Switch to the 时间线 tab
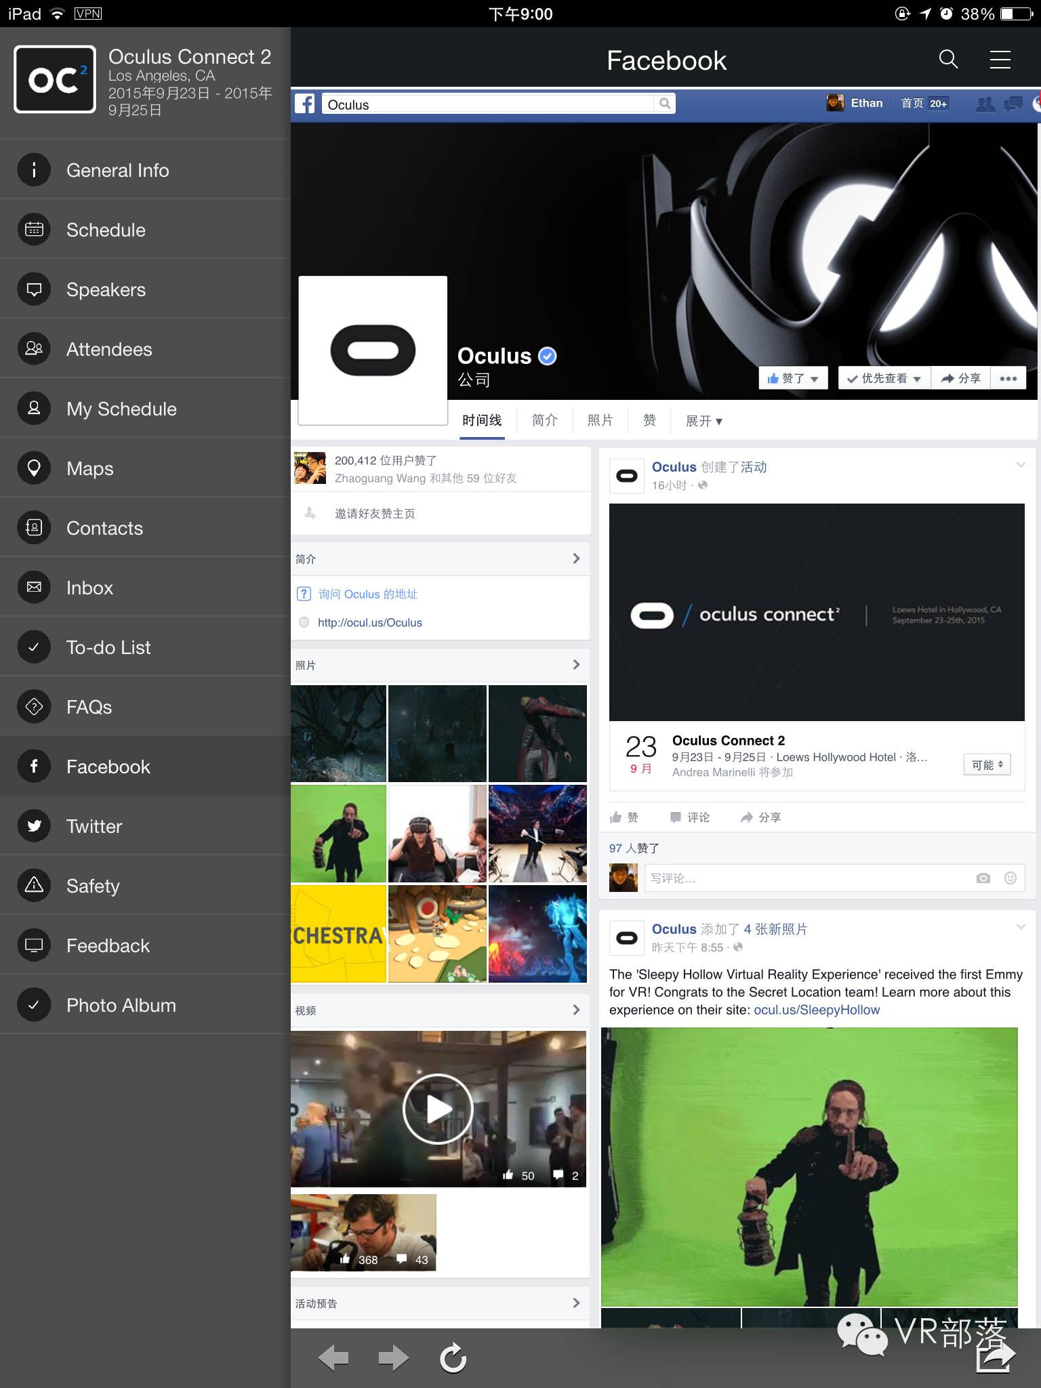Image resolution: width=1041 pixels, height=1388 pixels. click(x=482, y=420)
